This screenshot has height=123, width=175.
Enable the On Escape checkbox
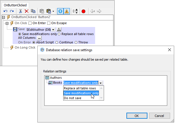point(49,23)
